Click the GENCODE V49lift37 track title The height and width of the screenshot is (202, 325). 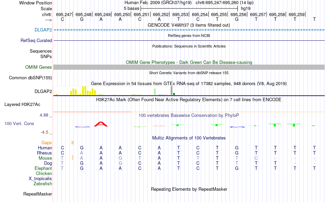point(189,25)
